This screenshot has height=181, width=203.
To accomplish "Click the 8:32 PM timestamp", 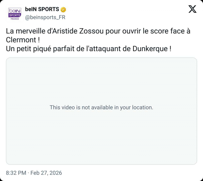I will (x=16, y=173).
